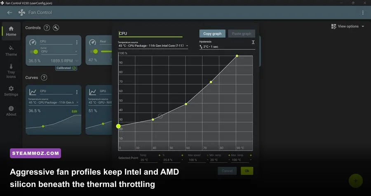Viewport: 371px width, 196px height.
Task: Click the 36.5 % value on the CPU curve card
Action: (35, 111)
